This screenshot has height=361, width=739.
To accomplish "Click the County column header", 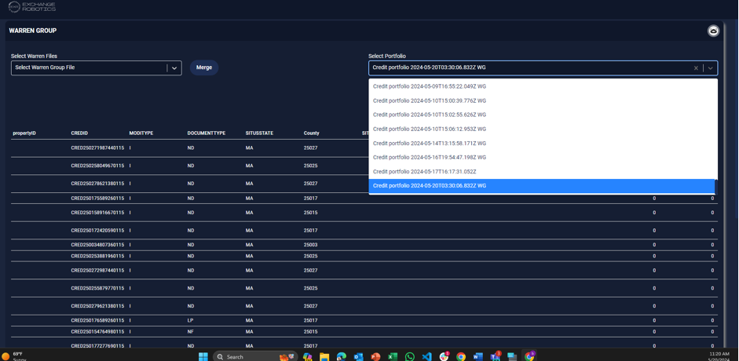I will 312,133.
